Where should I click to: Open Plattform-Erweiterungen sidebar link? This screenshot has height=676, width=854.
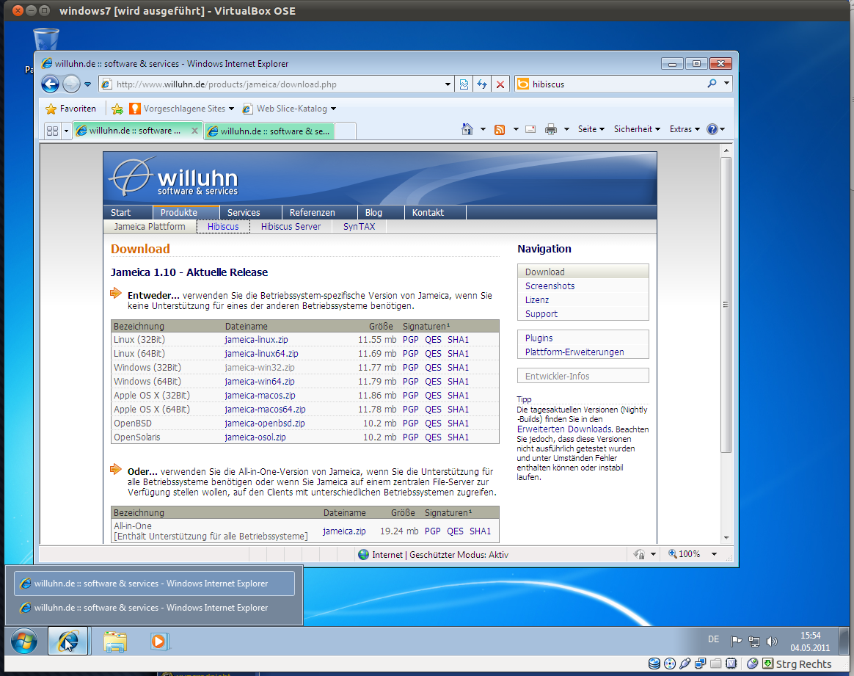[x=574, y=352]
